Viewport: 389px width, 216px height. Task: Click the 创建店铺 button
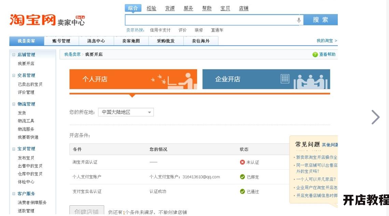[x=87, y=211]
